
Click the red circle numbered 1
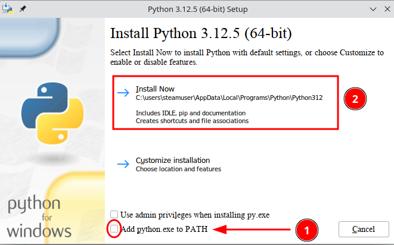306,230
